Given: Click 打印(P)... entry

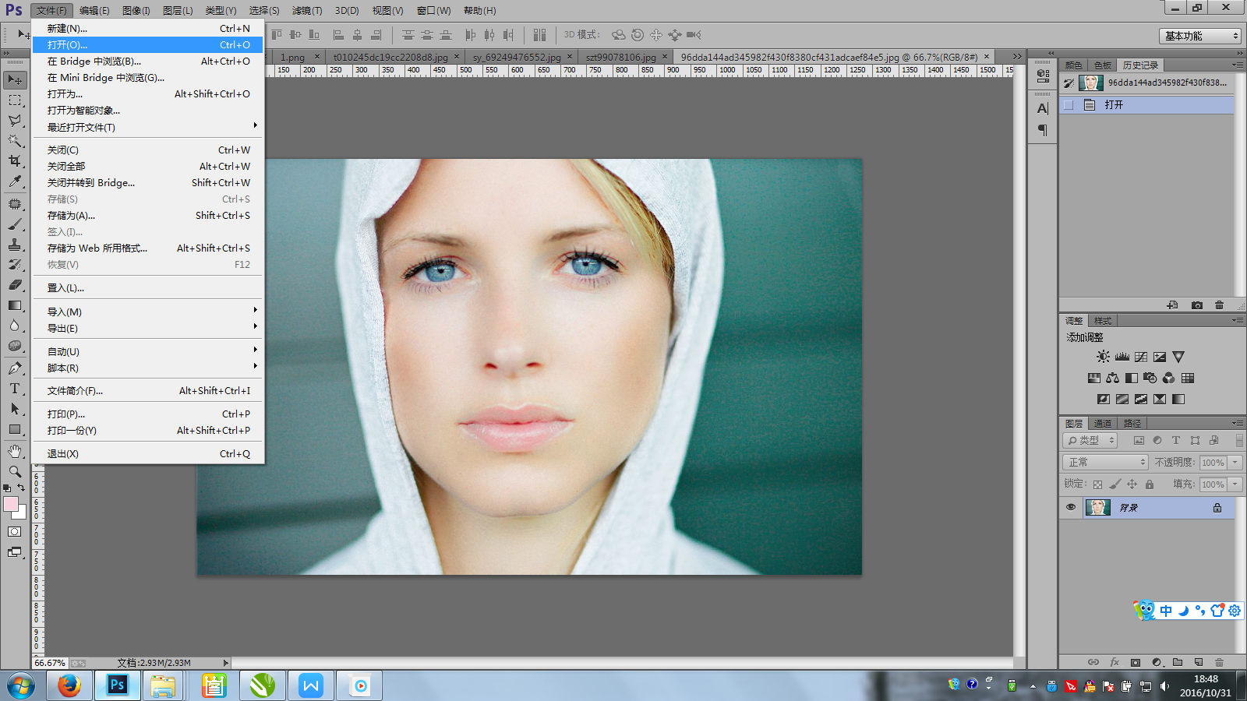Looking at the screenshot, I should [148, 414].
